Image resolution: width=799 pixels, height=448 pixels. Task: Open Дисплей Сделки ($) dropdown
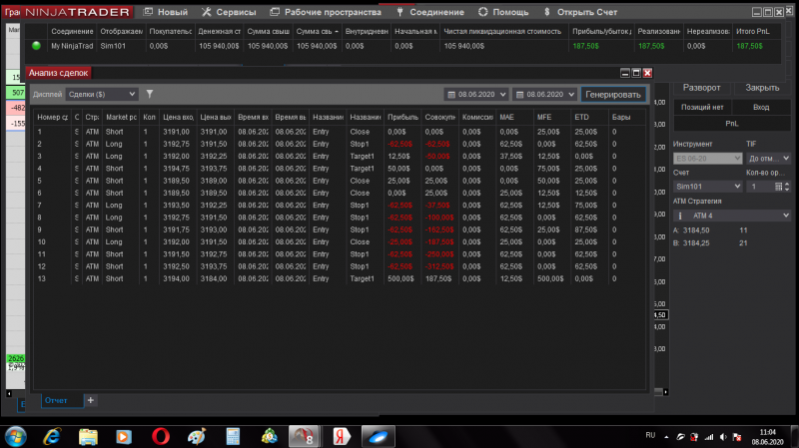point(102,94)
